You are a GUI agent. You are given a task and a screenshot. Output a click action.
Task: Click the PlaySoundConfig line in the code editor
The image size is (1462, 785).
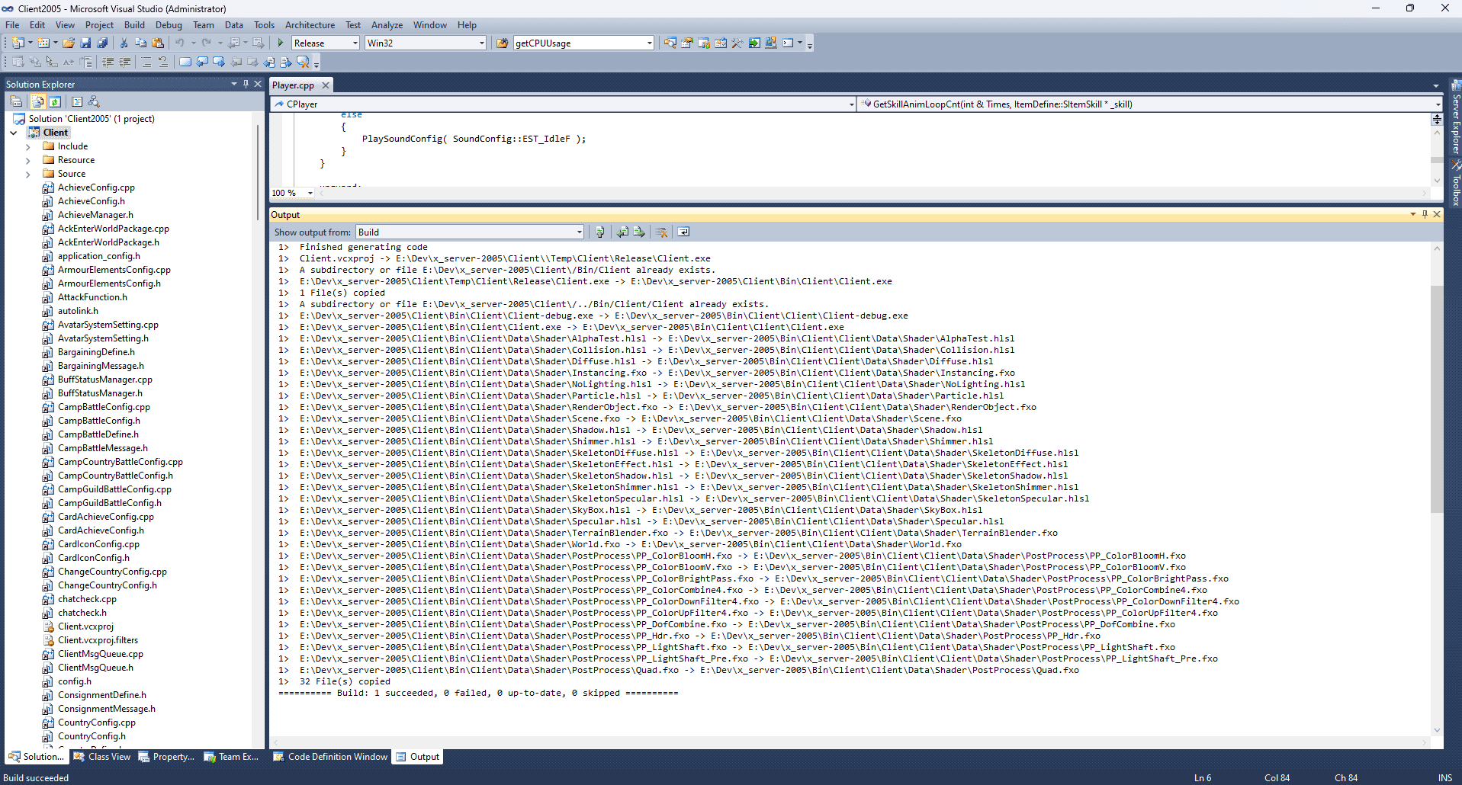click(474, 139)
